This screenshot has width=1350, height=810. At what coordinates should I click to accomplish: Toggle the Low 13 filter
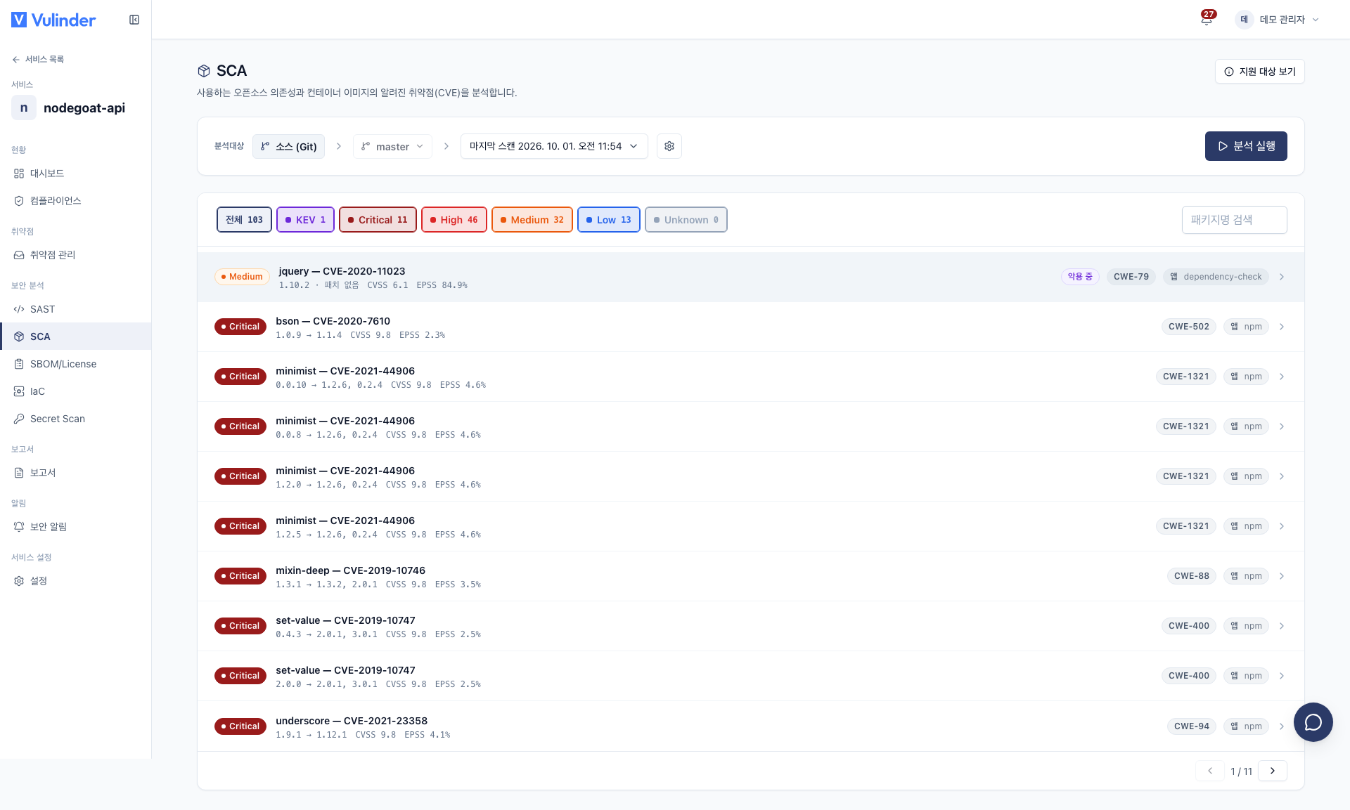pos(609,220)
